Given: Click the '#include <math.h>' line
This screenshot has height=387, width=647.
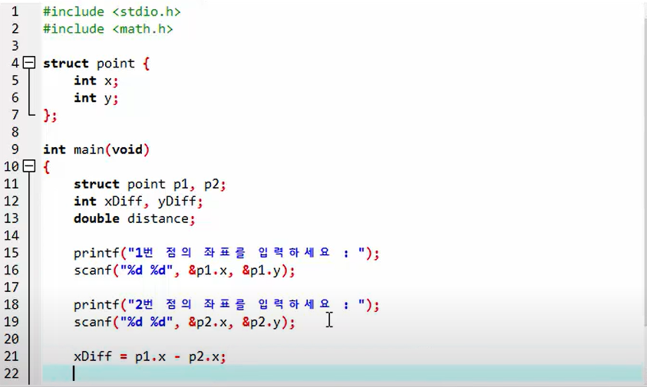Looking at the screenshot, I should (108, 29).
